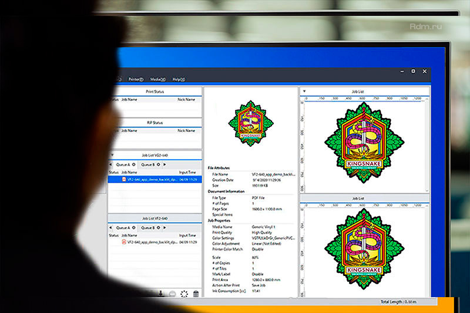
Task: Delete job with the trash icon
Action: coord(196,294)
